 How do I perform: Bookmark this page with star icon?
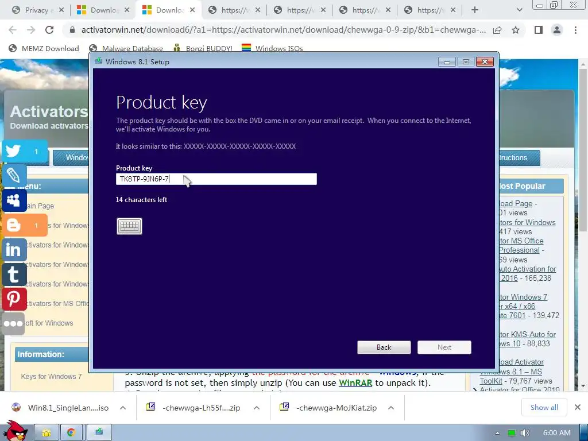516,30
